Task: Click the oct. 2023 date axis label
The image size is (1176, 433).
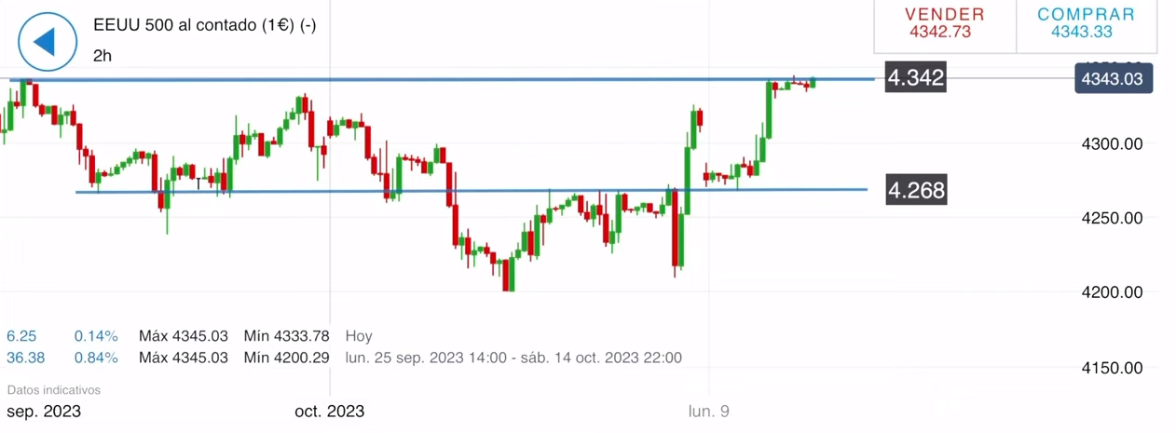Action: 329,412
